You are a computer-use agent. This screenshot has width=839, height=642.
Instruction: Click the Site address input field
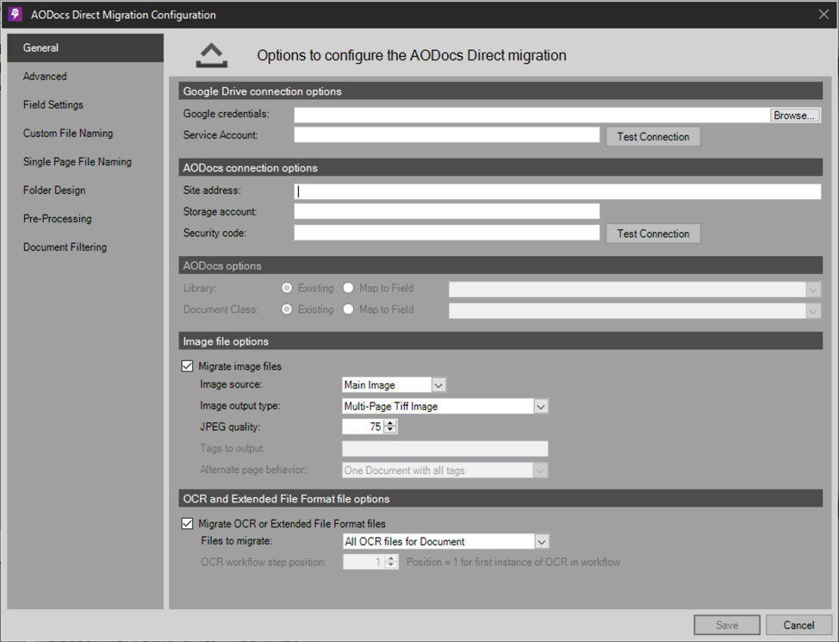pos(557,191)
